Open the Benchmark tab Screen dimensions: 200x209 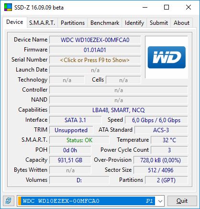pyautogui.click(x=105, y=23)
